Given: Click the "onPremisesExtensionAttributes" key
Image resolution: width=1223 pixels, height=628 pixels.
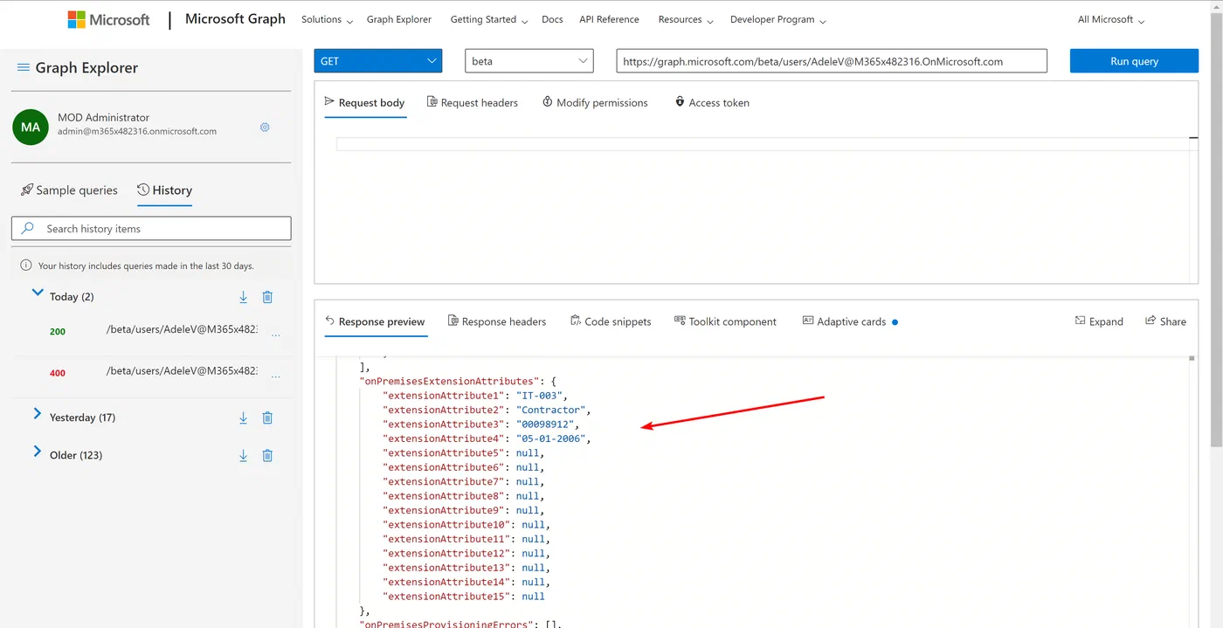Looking at the screenshot, I should point(449,381).
